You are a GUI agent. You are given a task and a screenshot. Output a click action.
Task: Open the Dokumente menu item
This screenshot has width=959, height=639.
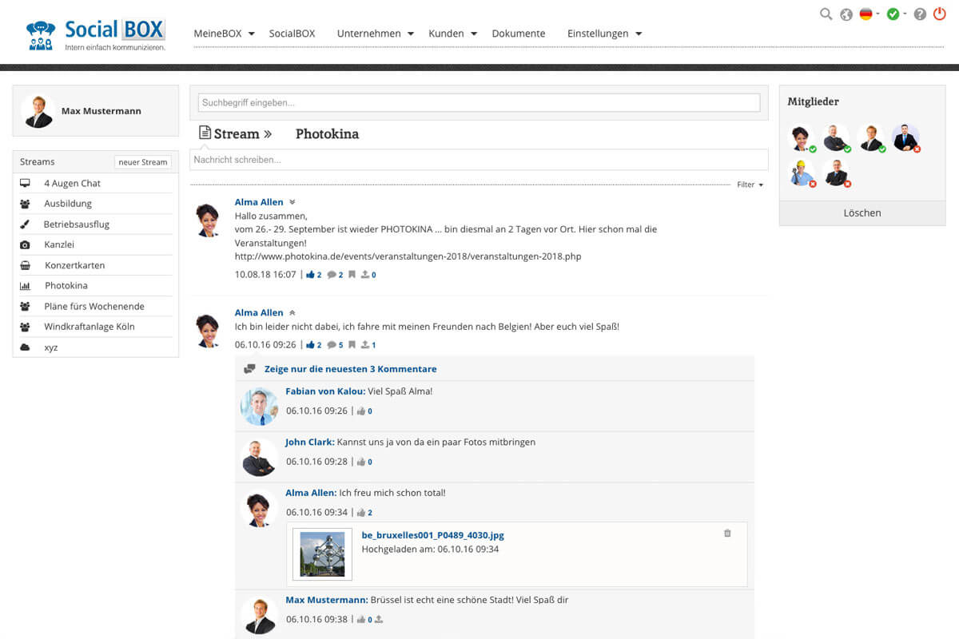519,34
